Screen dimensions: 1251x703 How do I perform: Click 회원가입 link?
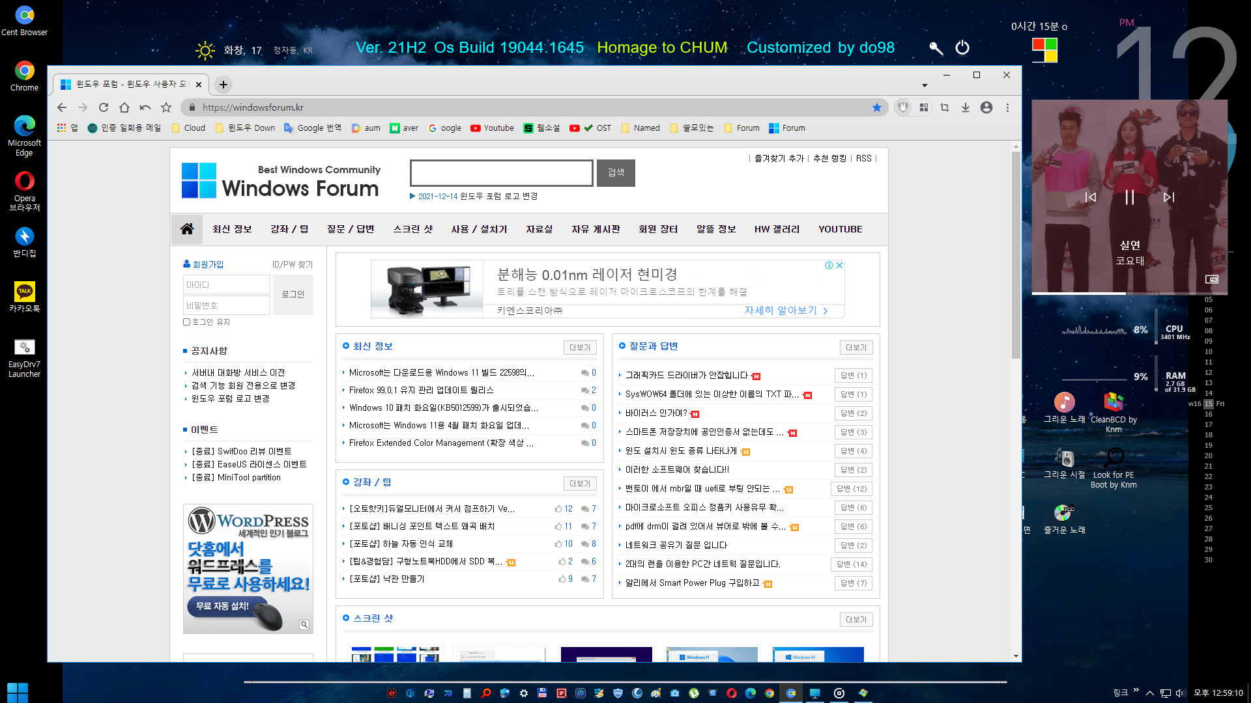(208, 264)
